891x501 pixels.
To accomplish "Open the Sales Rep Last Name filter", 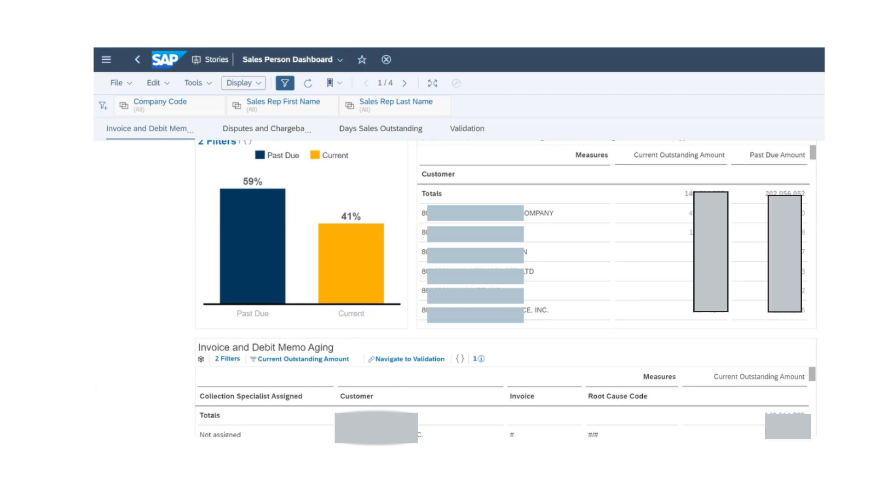I will pyautogui.click(x=395, y=105).
